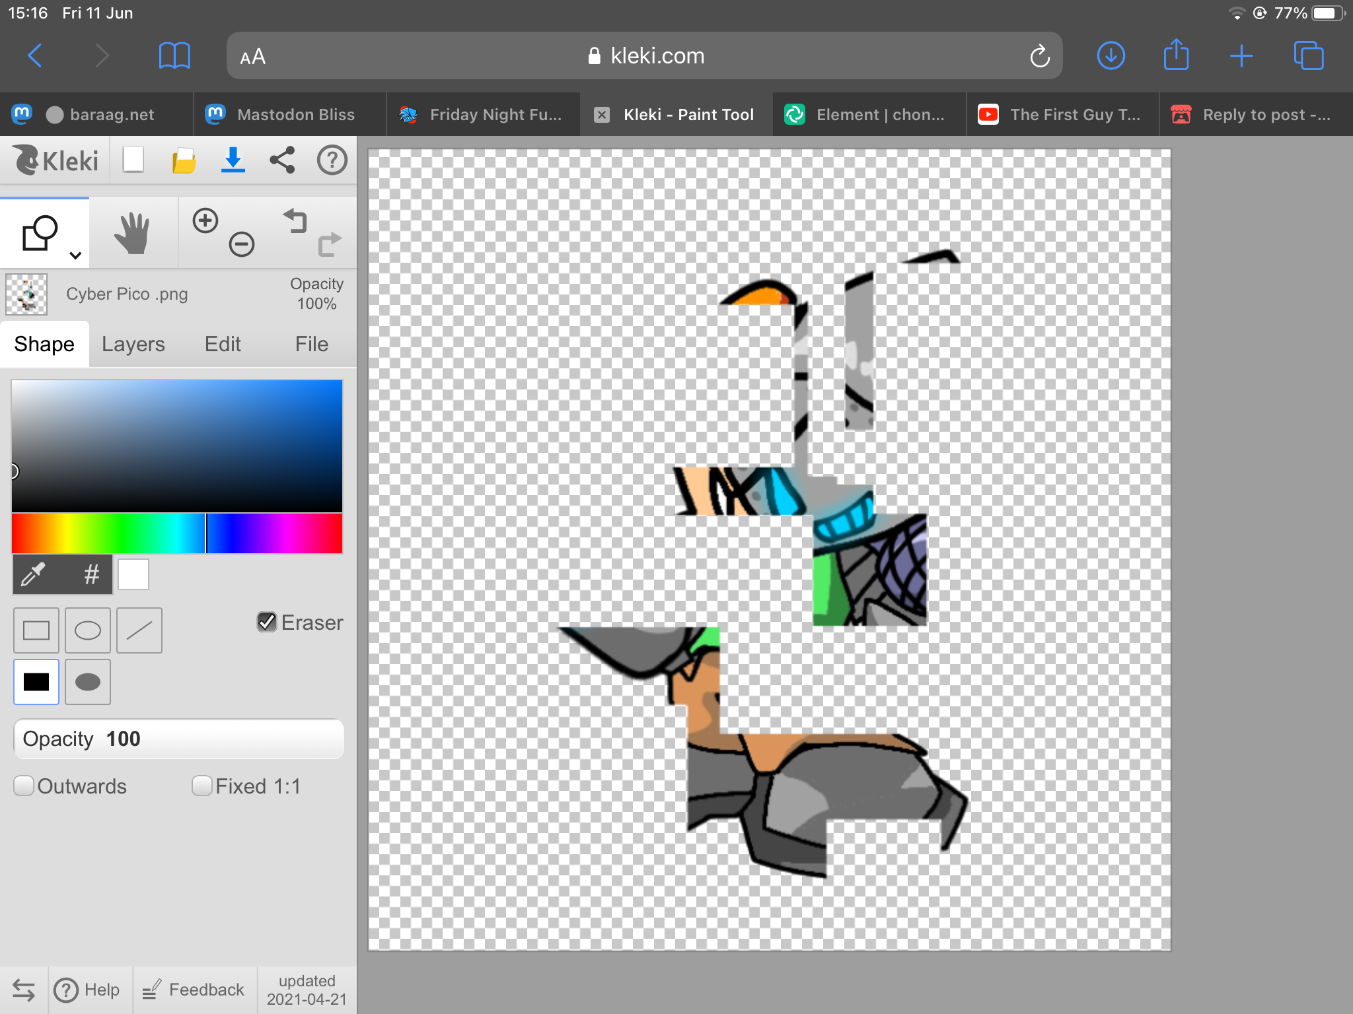Select the eyedropper color picker
This screenshot has height=1014, width=1353.
(x=33, y=574)
